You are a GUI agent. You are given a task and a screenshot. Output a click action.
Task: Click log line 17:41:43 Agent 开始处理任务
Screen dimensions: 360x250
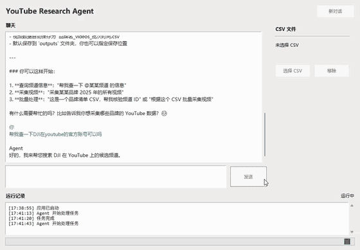point(44,224)
